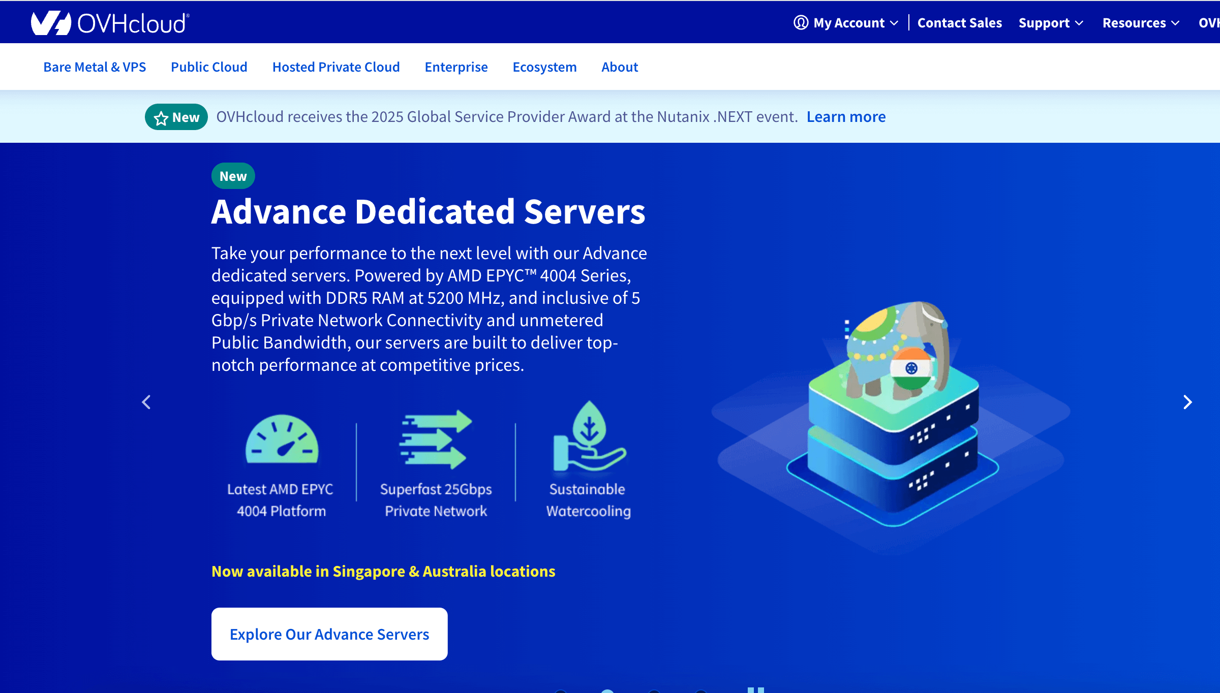Click the green New label above heading
Viewport: 1220px width, 693px height.
(x=233, y=176)
